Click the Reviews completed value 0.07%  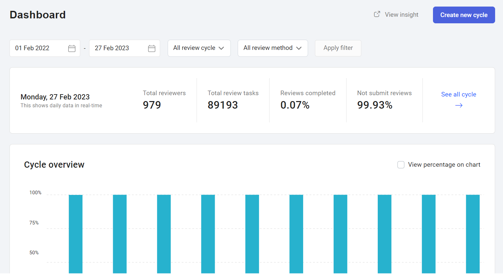tap(295, 105)
